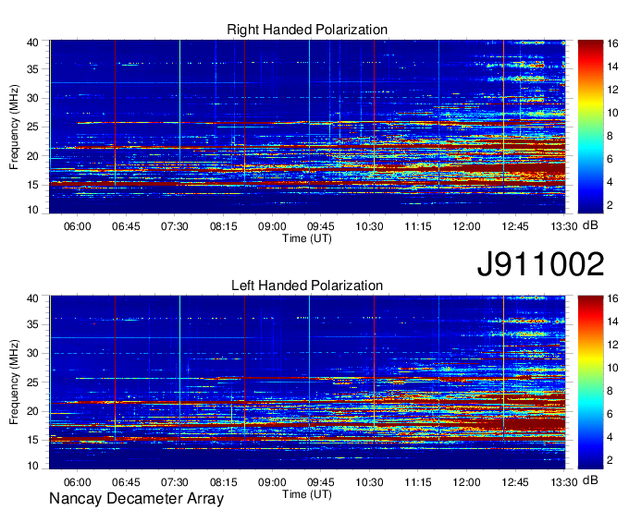
Task: Click the bottom spectrogram plot area
Action: click(x=307, y=382)
